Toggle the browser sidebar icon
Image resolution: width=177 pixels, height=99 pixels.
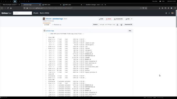click(165, 8)
